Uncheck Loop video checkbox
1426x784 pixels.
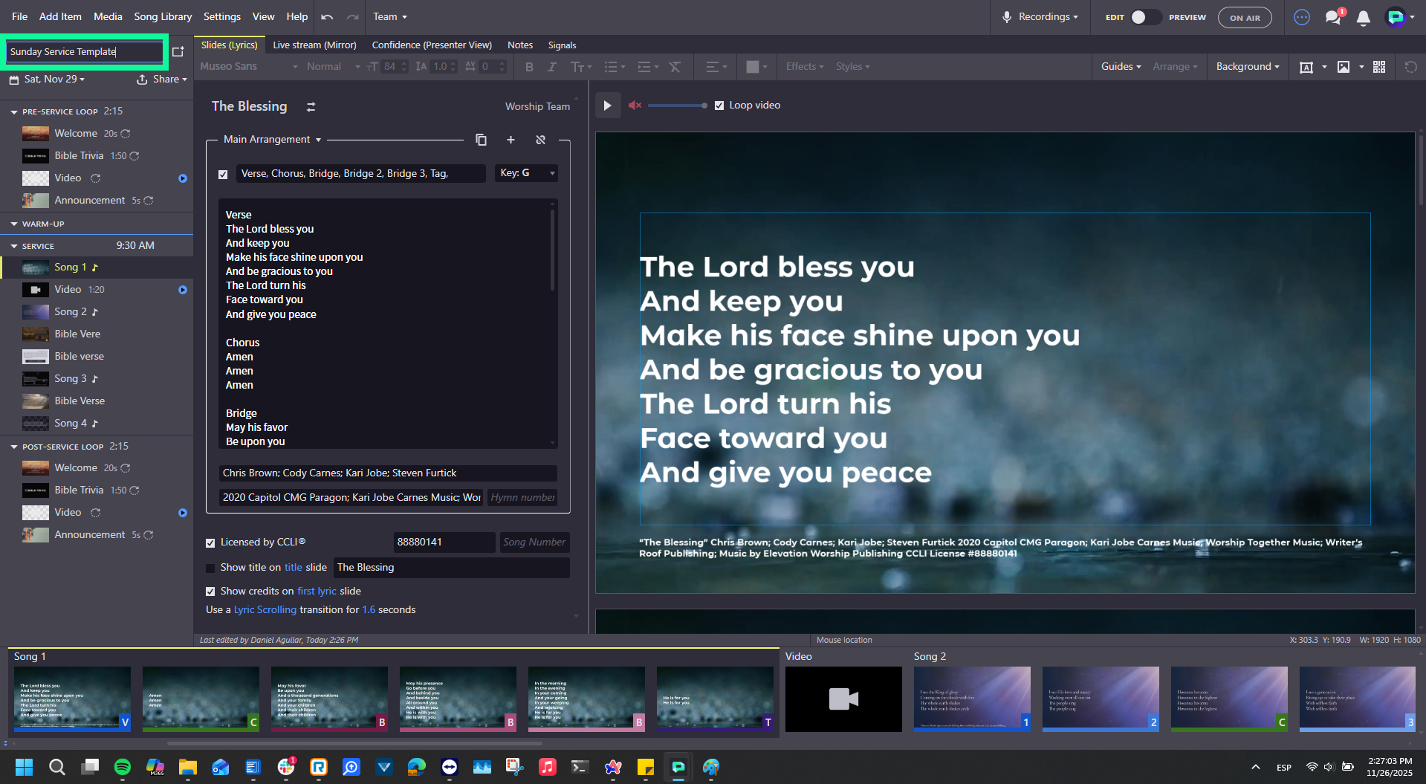tap(719, 106)
